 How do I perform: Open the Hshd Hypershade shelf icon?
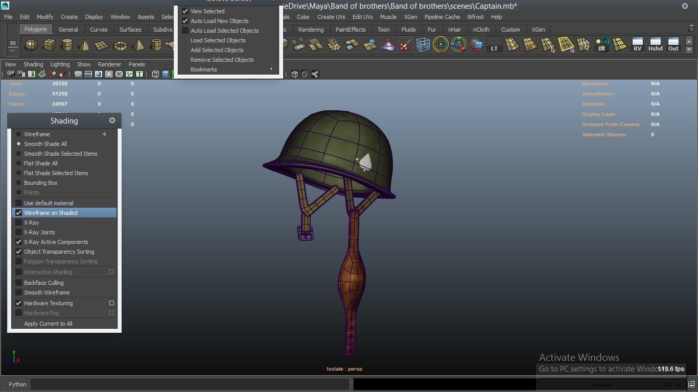tap(655, 45)
